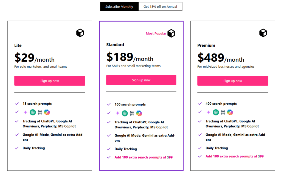The width and height of the screenshot is (281, 173).
Task: Click the cube logo on the Lite card
Action: click(80, 33)
